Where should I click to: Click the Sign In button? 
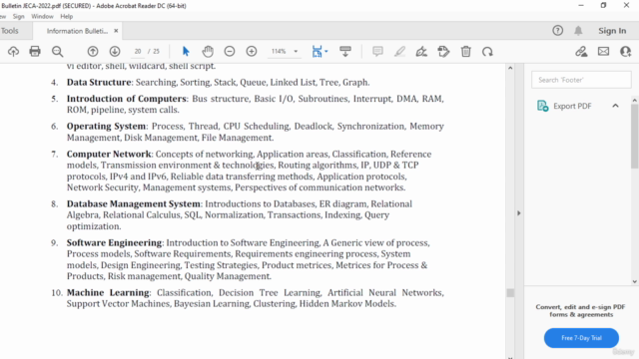[612, 31]
